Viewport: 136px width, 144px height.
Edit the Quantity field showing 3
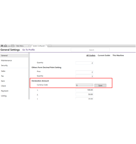pos(84,76)
